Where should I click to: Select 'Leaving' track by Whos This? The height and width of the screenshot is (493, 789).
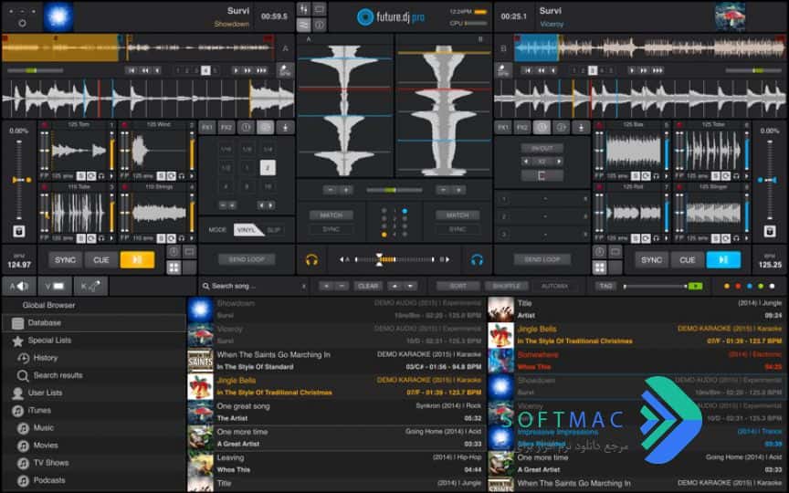click(334, 463)
